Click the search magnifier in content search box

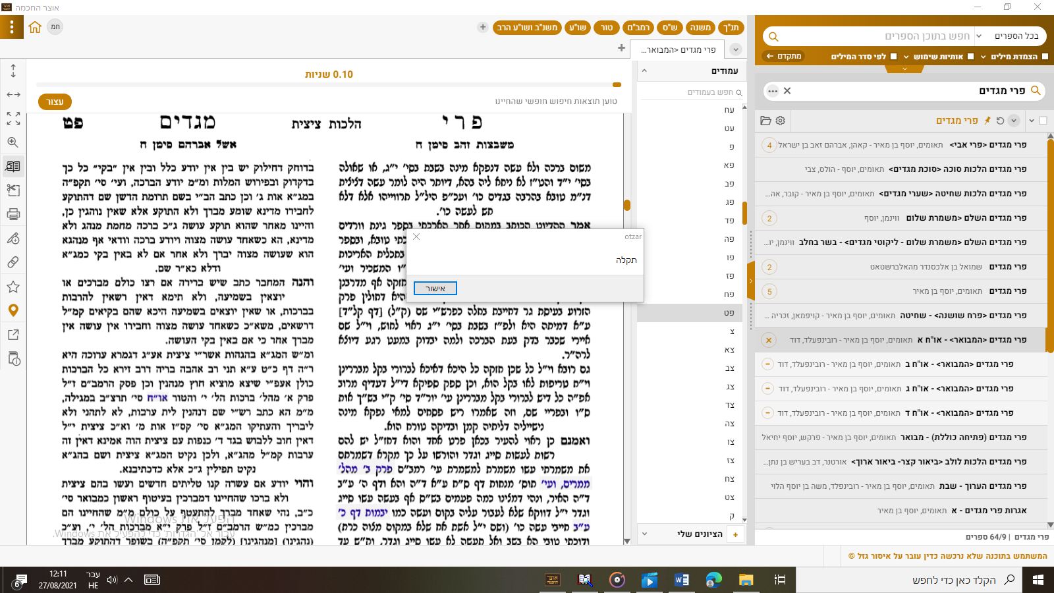click(x=774, y=36)
